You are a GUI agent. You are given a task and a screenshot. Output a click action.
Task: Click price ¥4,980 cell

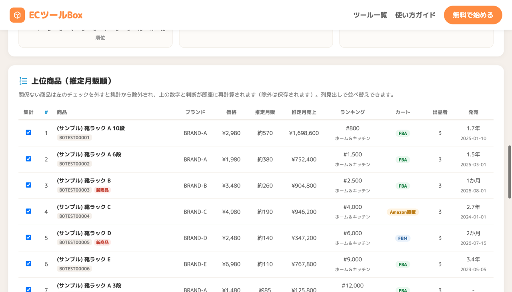pos(231,212)
